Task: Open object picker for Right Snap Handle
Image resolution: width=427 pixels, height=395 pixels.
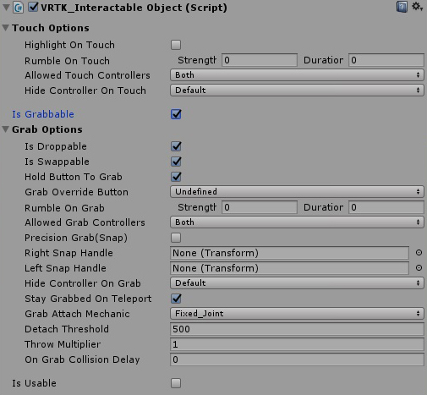Action: 419,253
